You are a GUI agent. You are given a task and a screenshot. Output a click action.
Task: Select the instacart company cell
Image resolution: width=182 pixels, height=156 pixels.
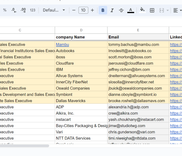(x=81, y=120)
